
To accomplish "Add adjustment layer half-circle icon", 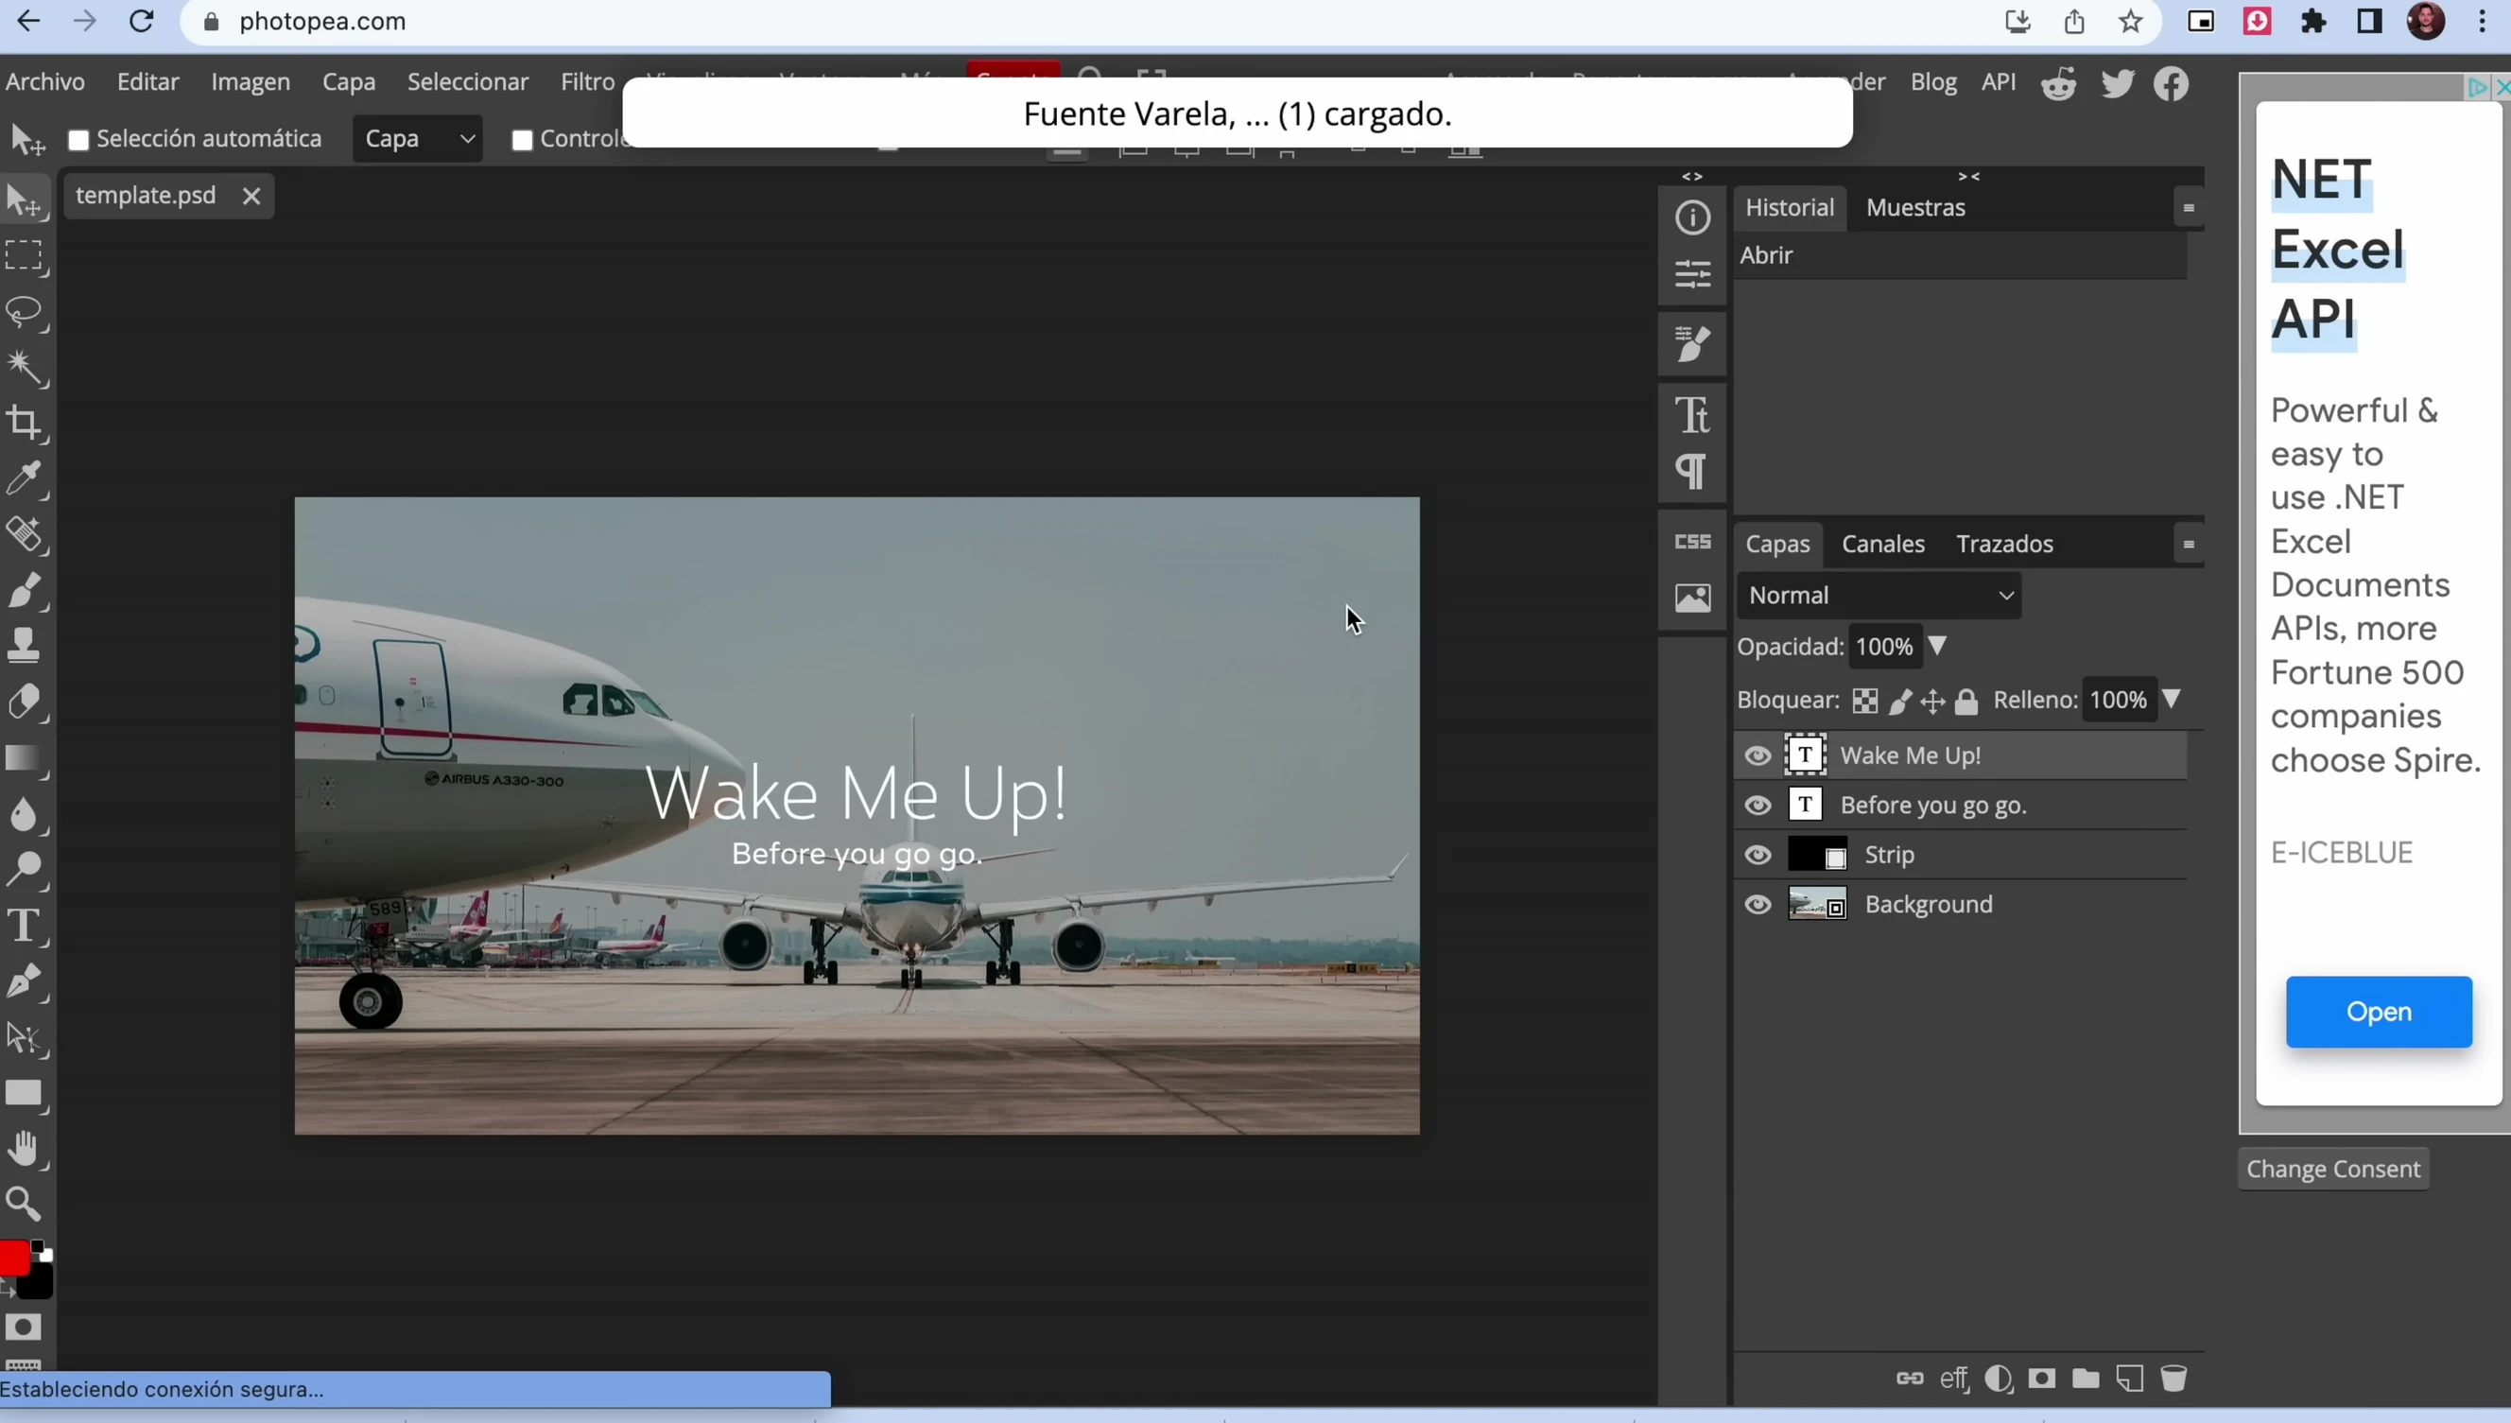I will pos(1998,1379).
